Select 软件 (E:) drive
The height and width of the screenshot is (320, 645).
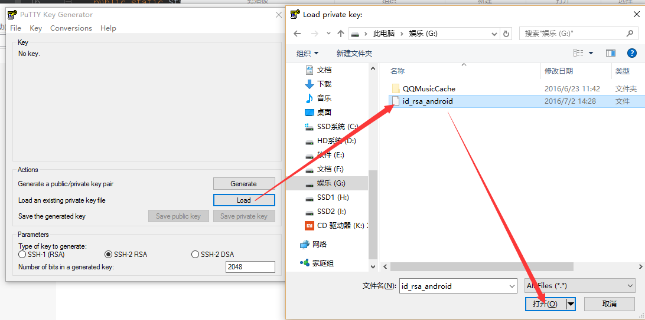pyautogui.click(x=325, y=155)
